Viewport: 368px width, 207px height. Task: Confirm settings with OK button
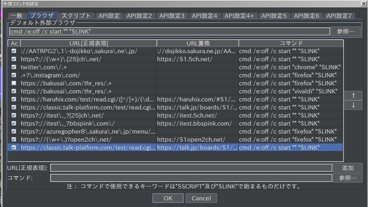(x=168, y=198)
